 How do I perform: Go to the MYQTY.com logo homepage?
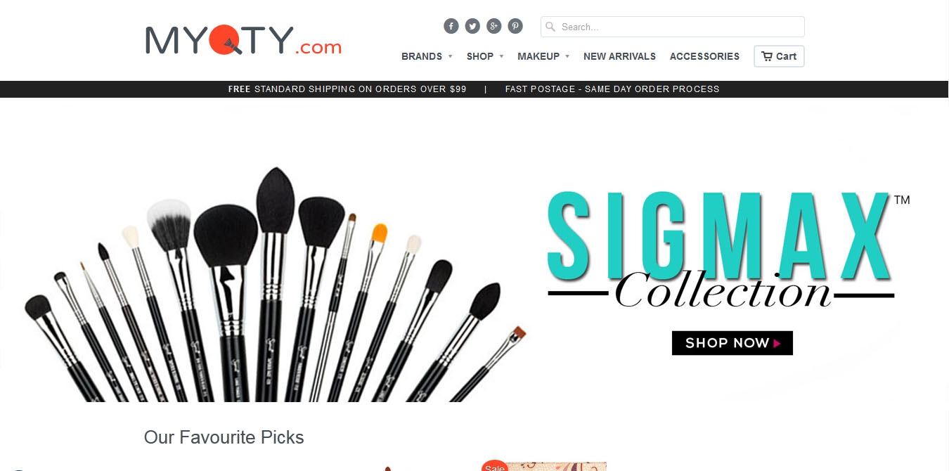[243, 40]
